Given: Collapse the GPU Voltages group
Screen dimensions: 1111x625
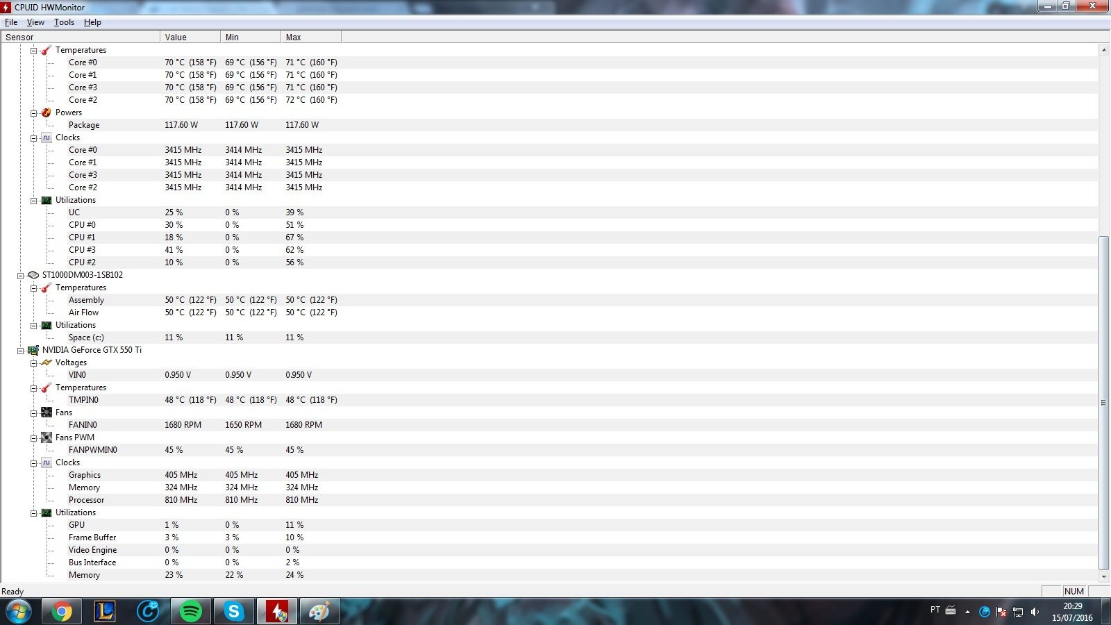Looking at the screenshot, I should click(33, 363).
